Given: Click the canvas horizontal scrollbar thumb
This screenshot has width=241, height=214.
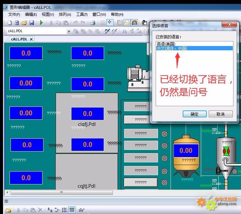Looking at the screenshot, I should 62,192.
